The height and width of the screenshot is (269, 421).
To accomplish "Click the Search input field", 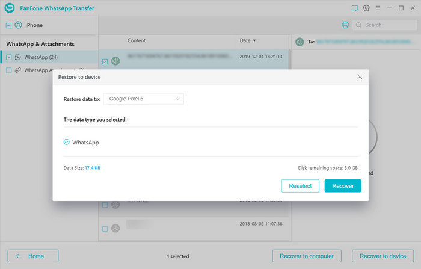I will coord(384,25).
